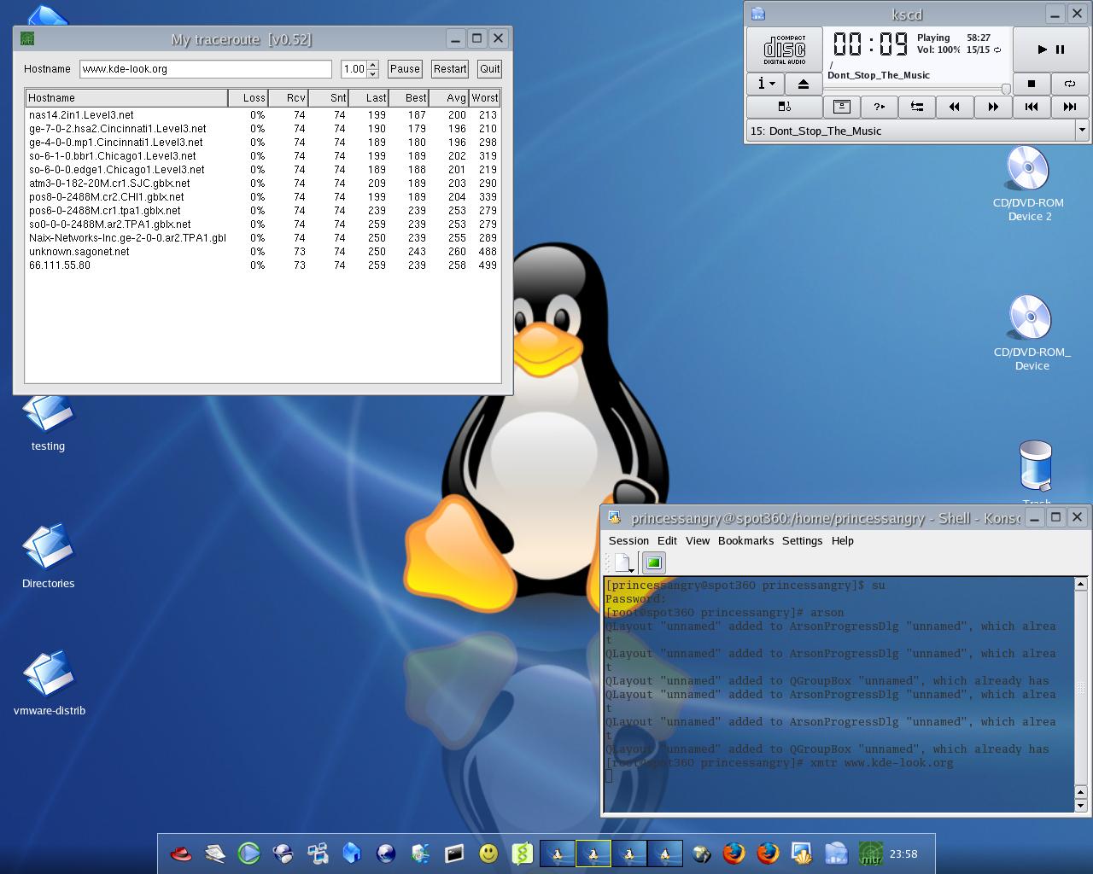
Task: Rewind the current track in kscd
Action: point(955,107)
